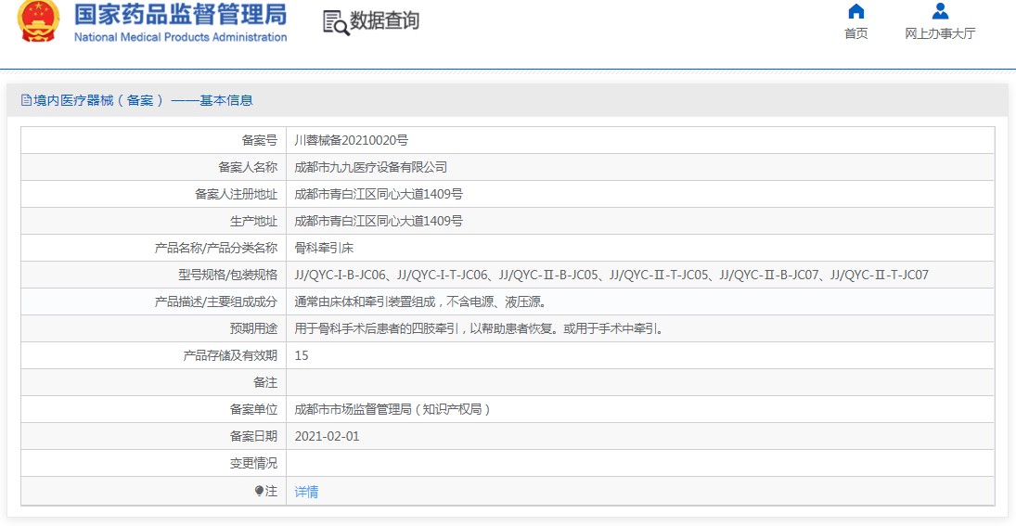Select the product name 骨科牵引床
Viewport: 1016px width, 526px height.
click(324, 248)
